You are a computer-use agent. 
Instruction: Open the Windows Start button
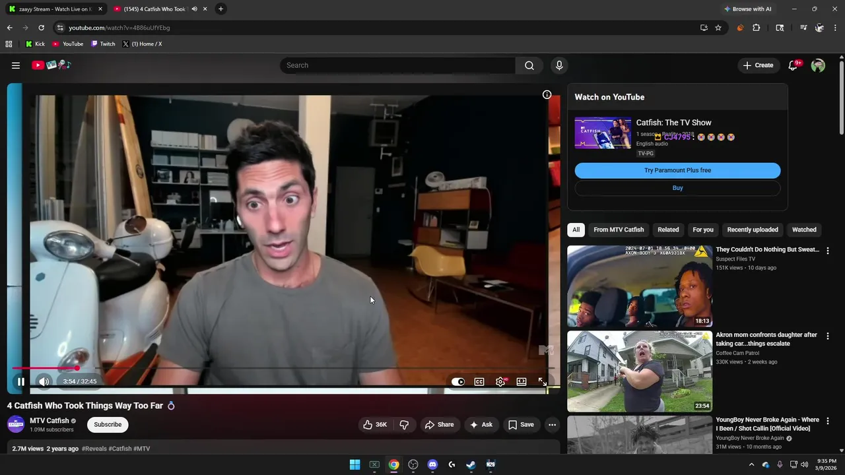click(355, 464)
